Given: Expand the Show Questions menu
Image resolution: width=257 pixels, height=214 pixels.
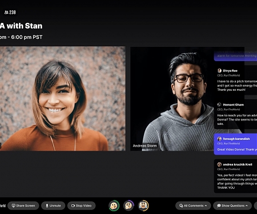Looking at the screenshot, I should click(x=232, y=205).
